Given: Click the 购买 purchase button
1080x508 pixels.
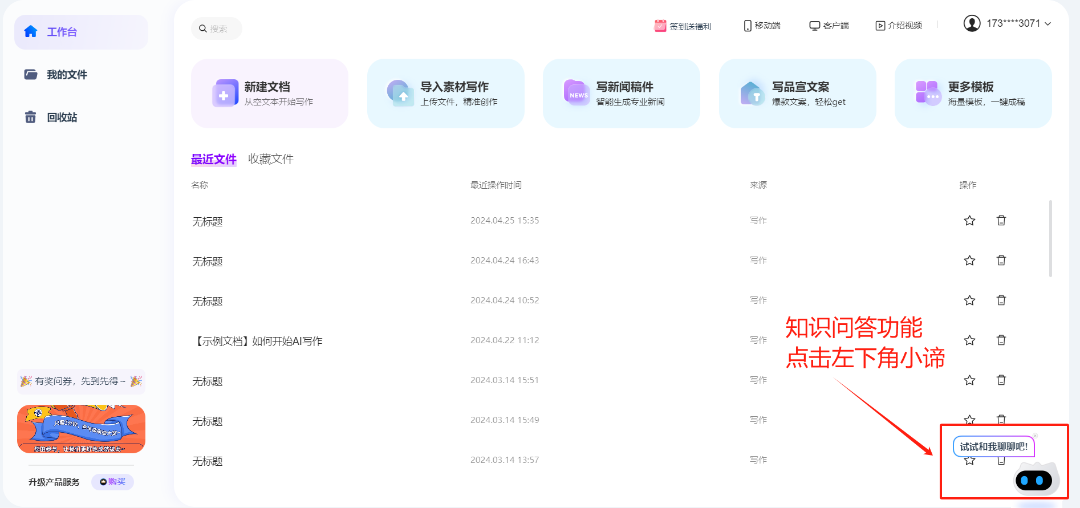Looking at the screenshot, I should pyautogui.click(x=112, y=482).
